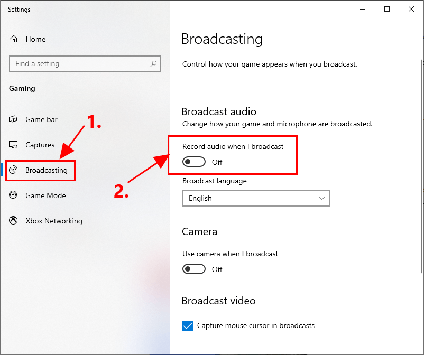Click the 'Control how your game appears' description

(x=270, y=64)
